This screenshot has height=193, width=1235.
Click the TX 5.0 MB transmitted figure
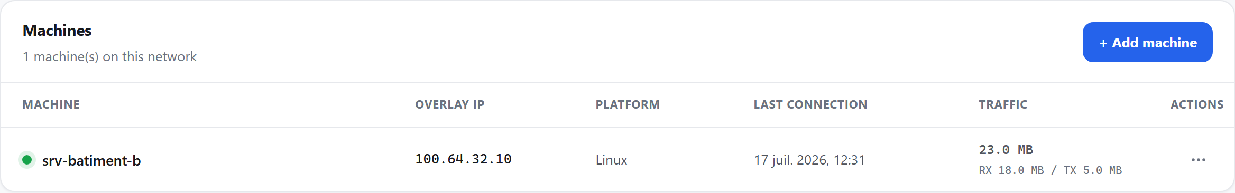[1092, 170]
